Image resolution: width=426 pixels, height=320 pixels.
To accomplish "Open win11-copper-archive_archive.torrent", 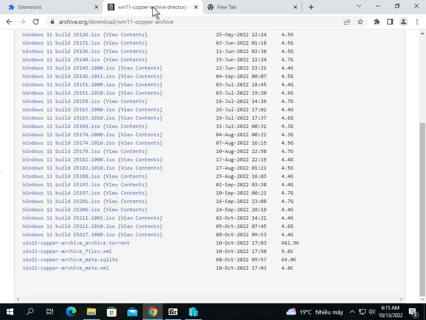I will [x=76, y=243].
